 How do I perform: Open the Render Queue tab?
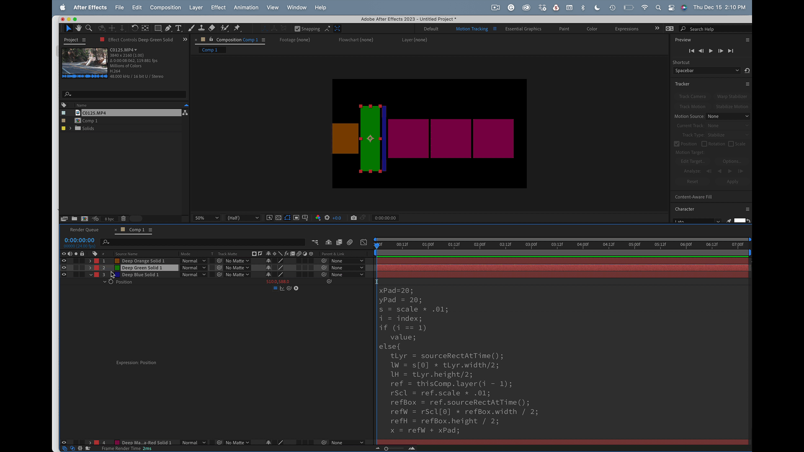click(x=84, y=230)
